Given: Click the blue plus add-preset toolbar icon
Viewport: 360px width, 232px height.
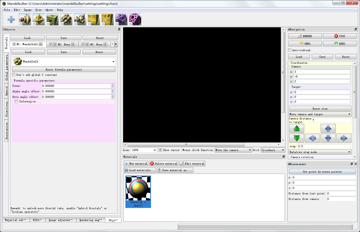Looking at the screenshot, I should 11,19.
